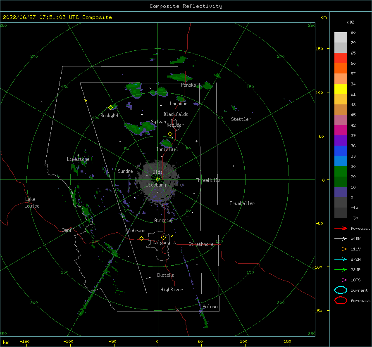Click the HighRiver city label

point(172,290)
